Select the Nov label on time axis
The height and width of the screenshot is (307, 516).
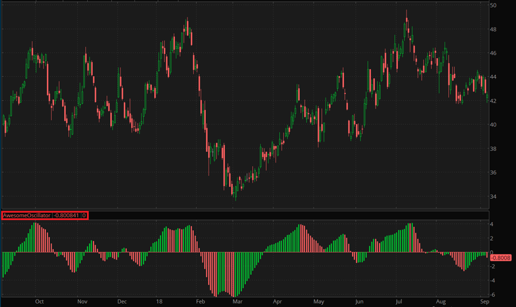coord(82,301)
